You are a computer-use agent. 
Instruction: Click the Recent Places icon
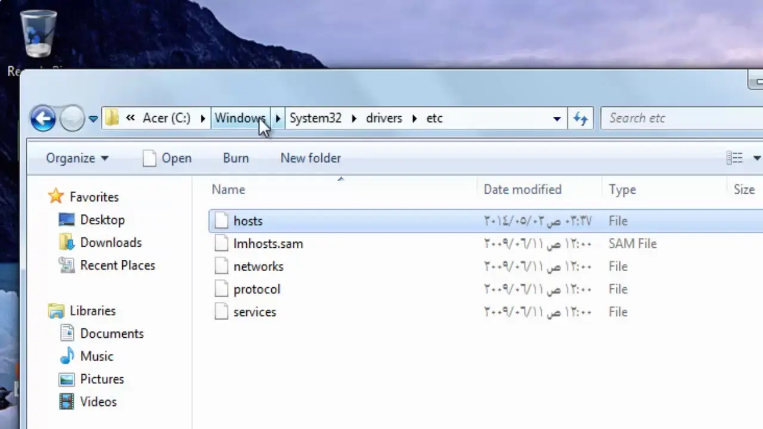click(x=67, y=265)
